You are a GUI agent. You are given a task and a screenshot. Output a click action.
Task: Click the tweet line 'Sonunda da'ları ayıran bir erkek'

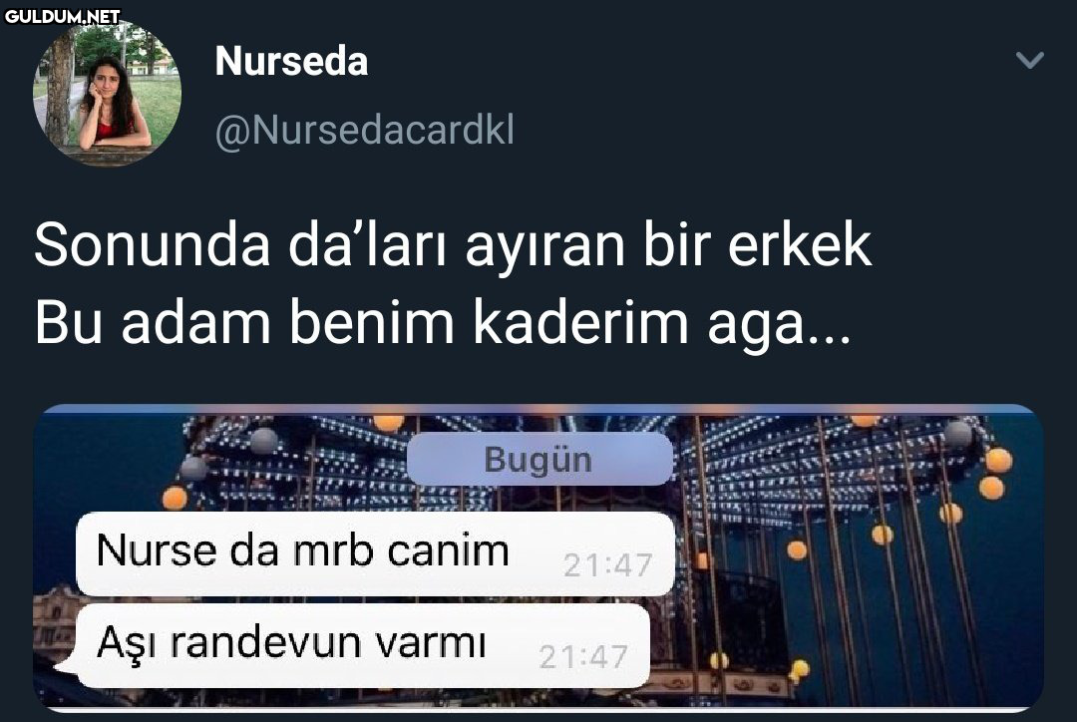[x=453, y=244]
